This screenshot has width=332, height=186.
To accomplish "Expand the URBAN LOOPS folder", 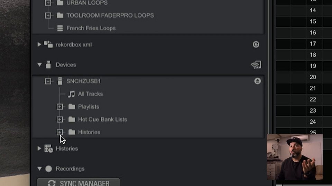I will (48, 3).
